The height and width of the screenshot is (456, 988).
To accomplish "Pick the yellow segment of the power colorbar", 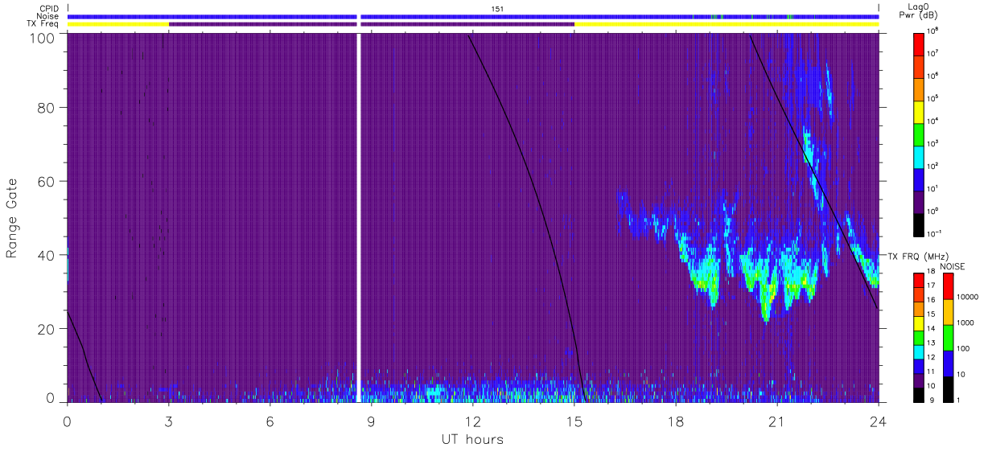I will [x=920, y=110].
